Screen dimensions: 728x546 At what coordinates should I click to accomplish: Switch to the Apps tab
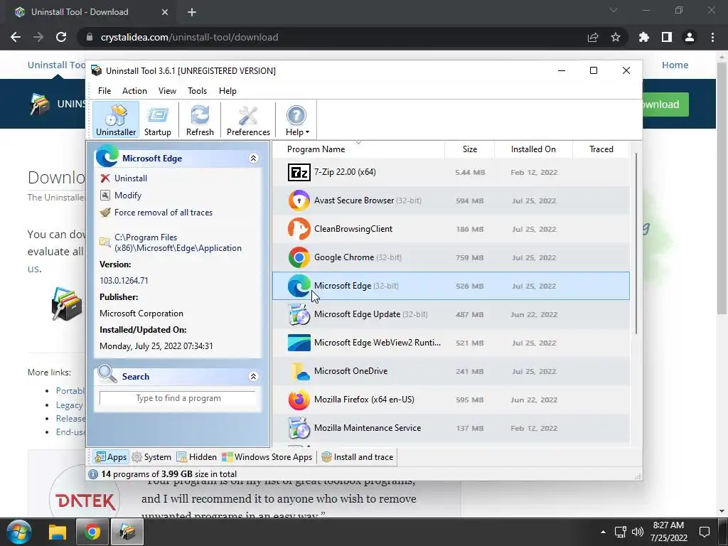tap(110, 457)
